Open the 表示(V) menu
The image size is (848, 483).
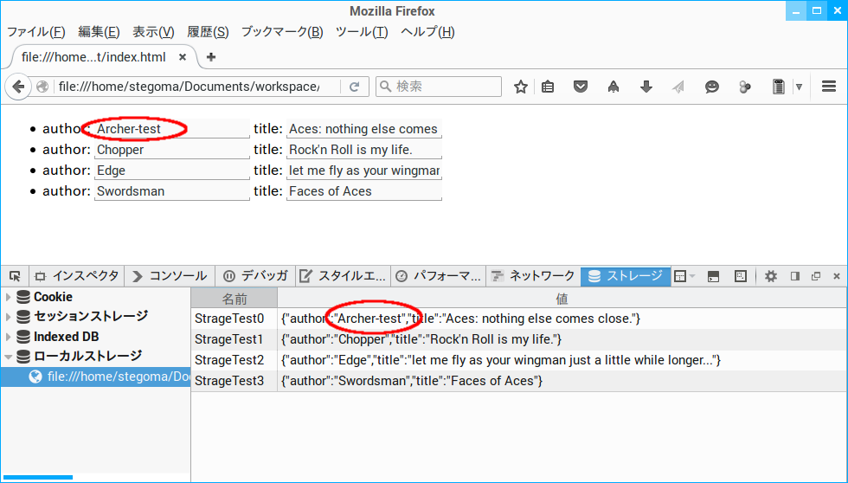click(154, 32)
